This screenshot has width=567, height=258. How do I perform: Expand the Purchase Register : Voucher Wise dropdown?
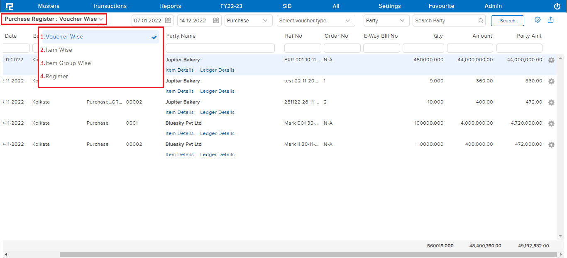(54, 19)
